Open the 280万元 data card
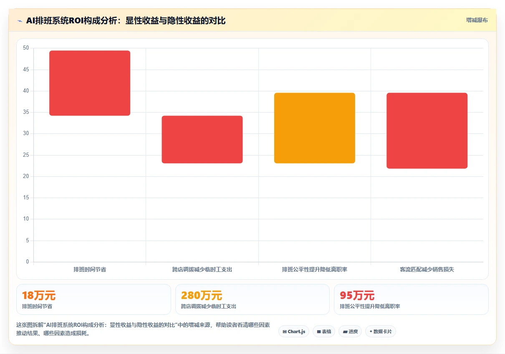The width and height of the screenshot is (505, 354). pos(252,299)
